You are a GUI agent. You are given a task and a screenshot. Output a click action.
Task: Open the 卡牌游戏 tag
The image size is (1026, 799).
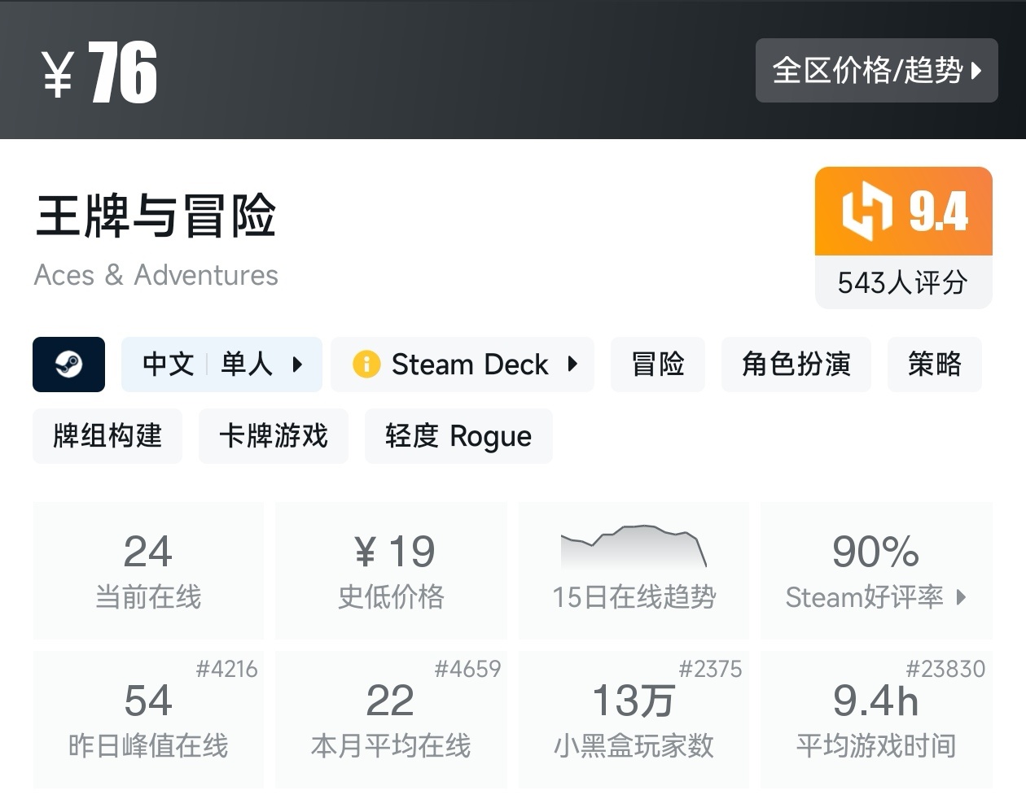tap(274, 436)
